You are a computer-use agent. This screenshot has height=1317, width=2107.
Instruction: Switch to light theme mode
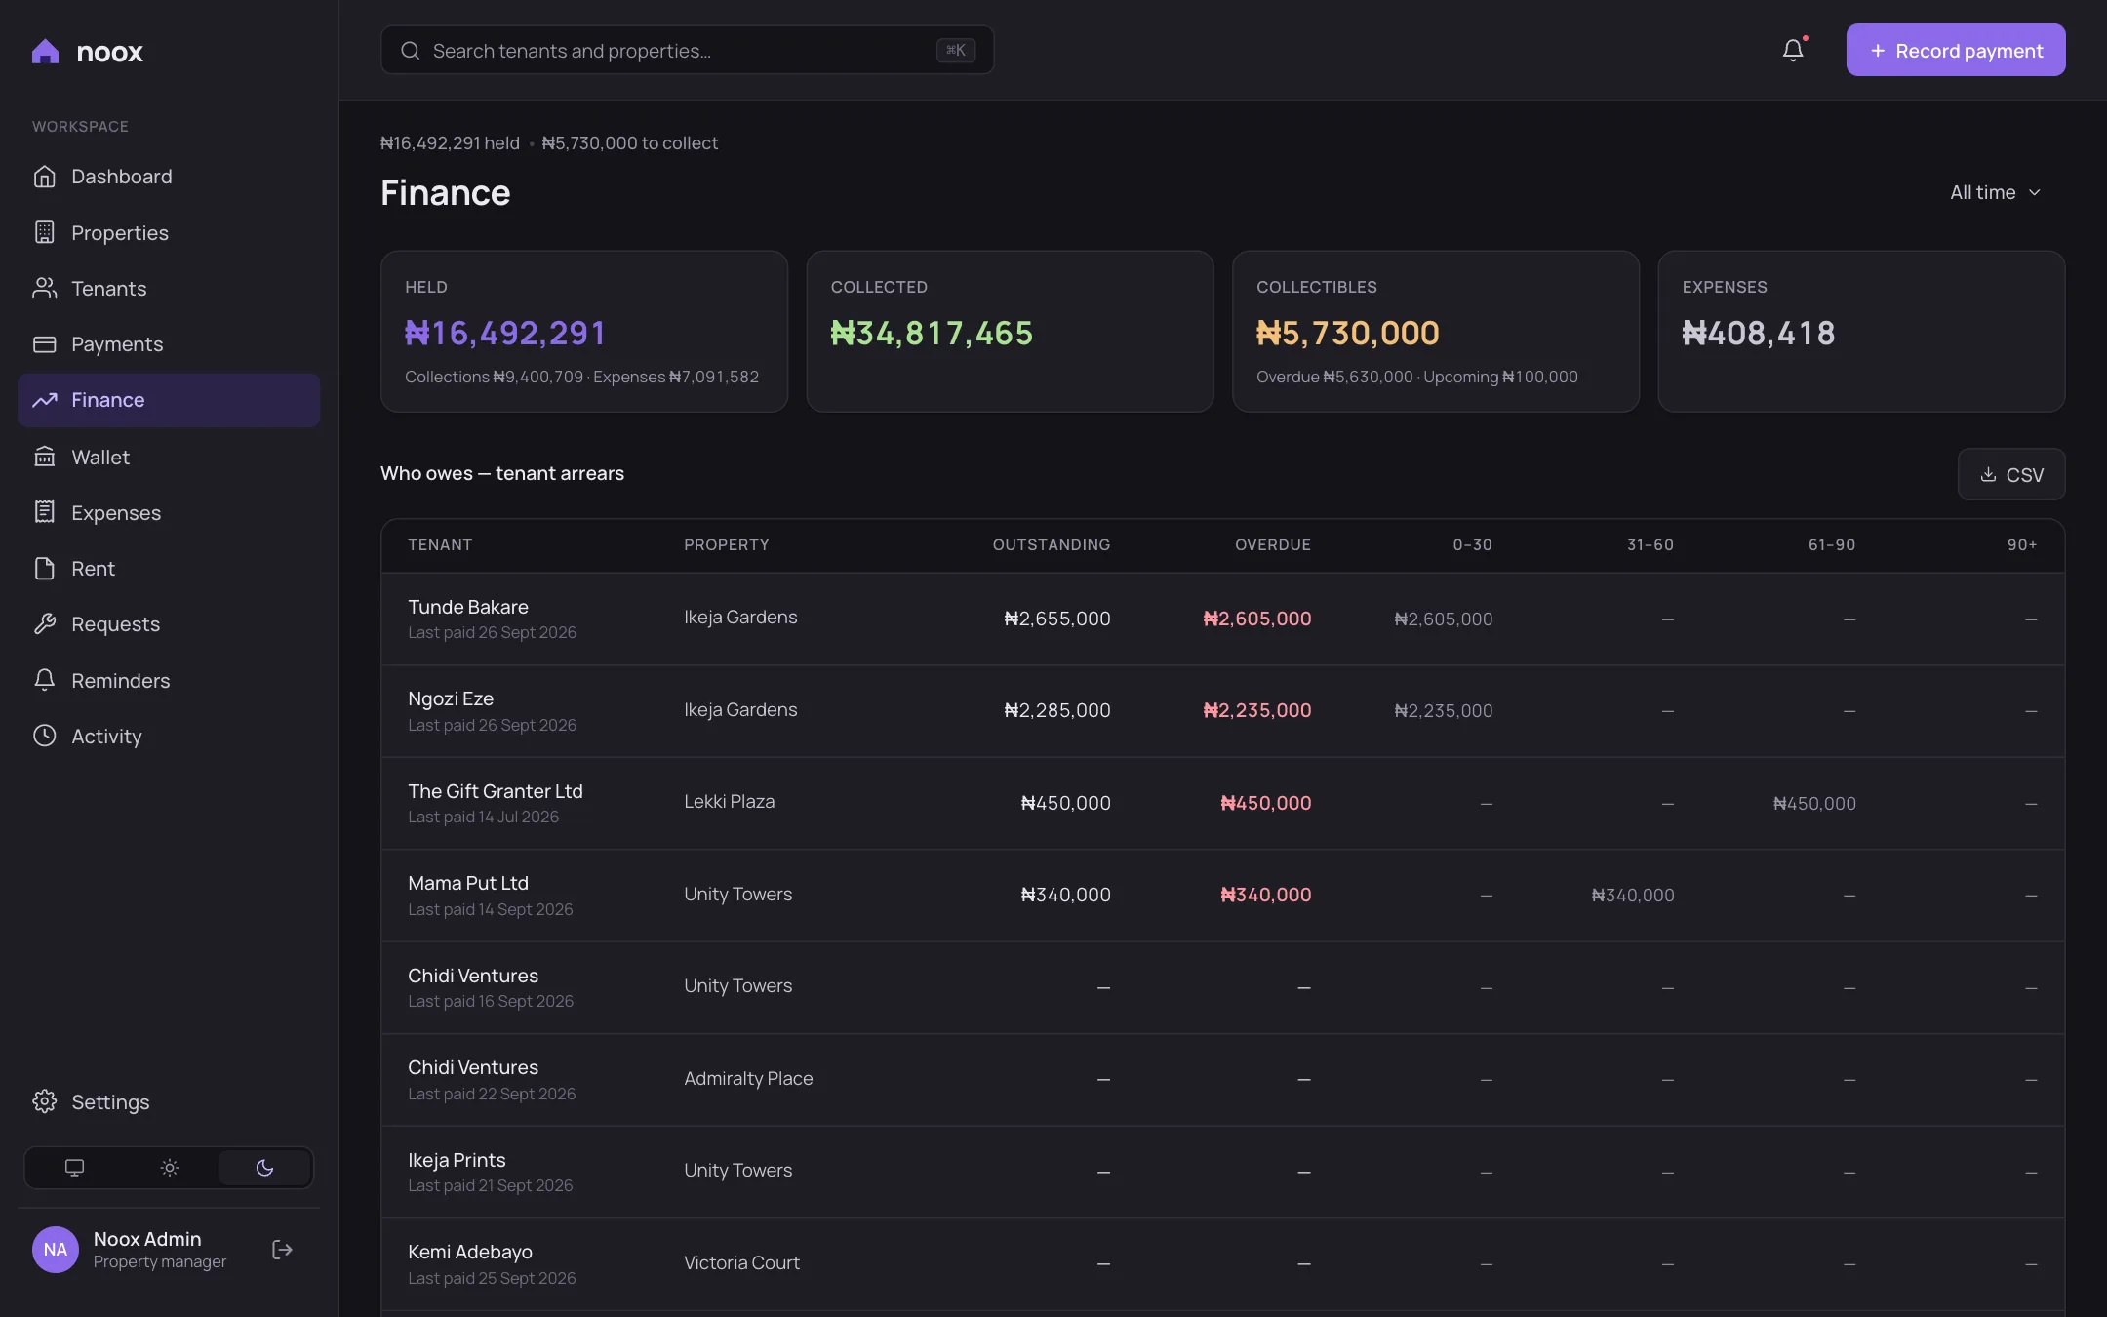[x=170, y=1168]
